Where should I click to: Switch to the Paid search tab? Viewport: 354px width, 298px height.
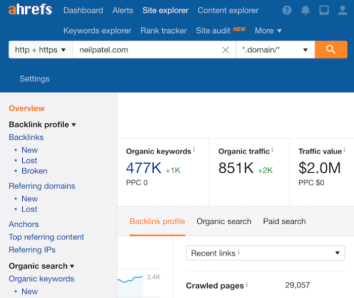(x=284, y=221)
